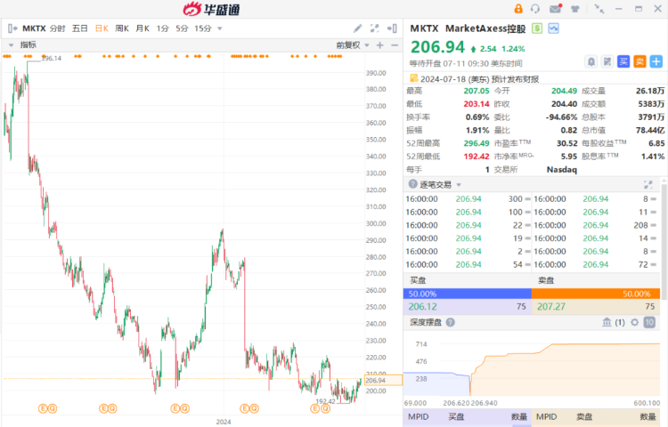Click the 成交量 value 26.18万
The image size is (668, 427).
pos(650,91)
